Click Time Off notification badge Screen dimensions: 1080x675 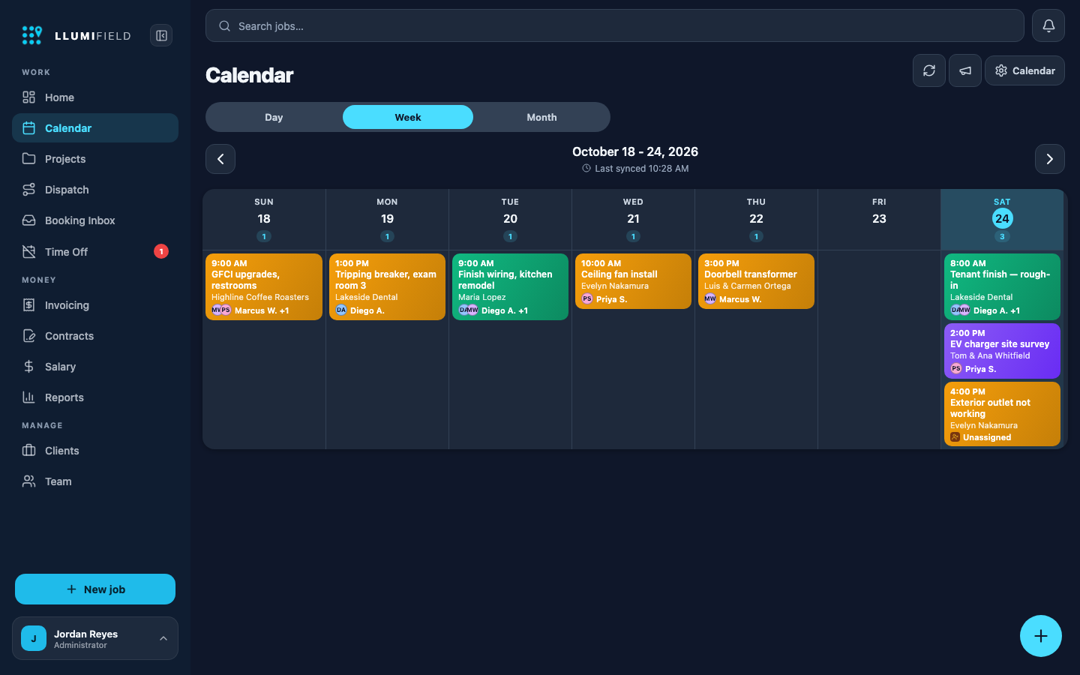(161, 251)
